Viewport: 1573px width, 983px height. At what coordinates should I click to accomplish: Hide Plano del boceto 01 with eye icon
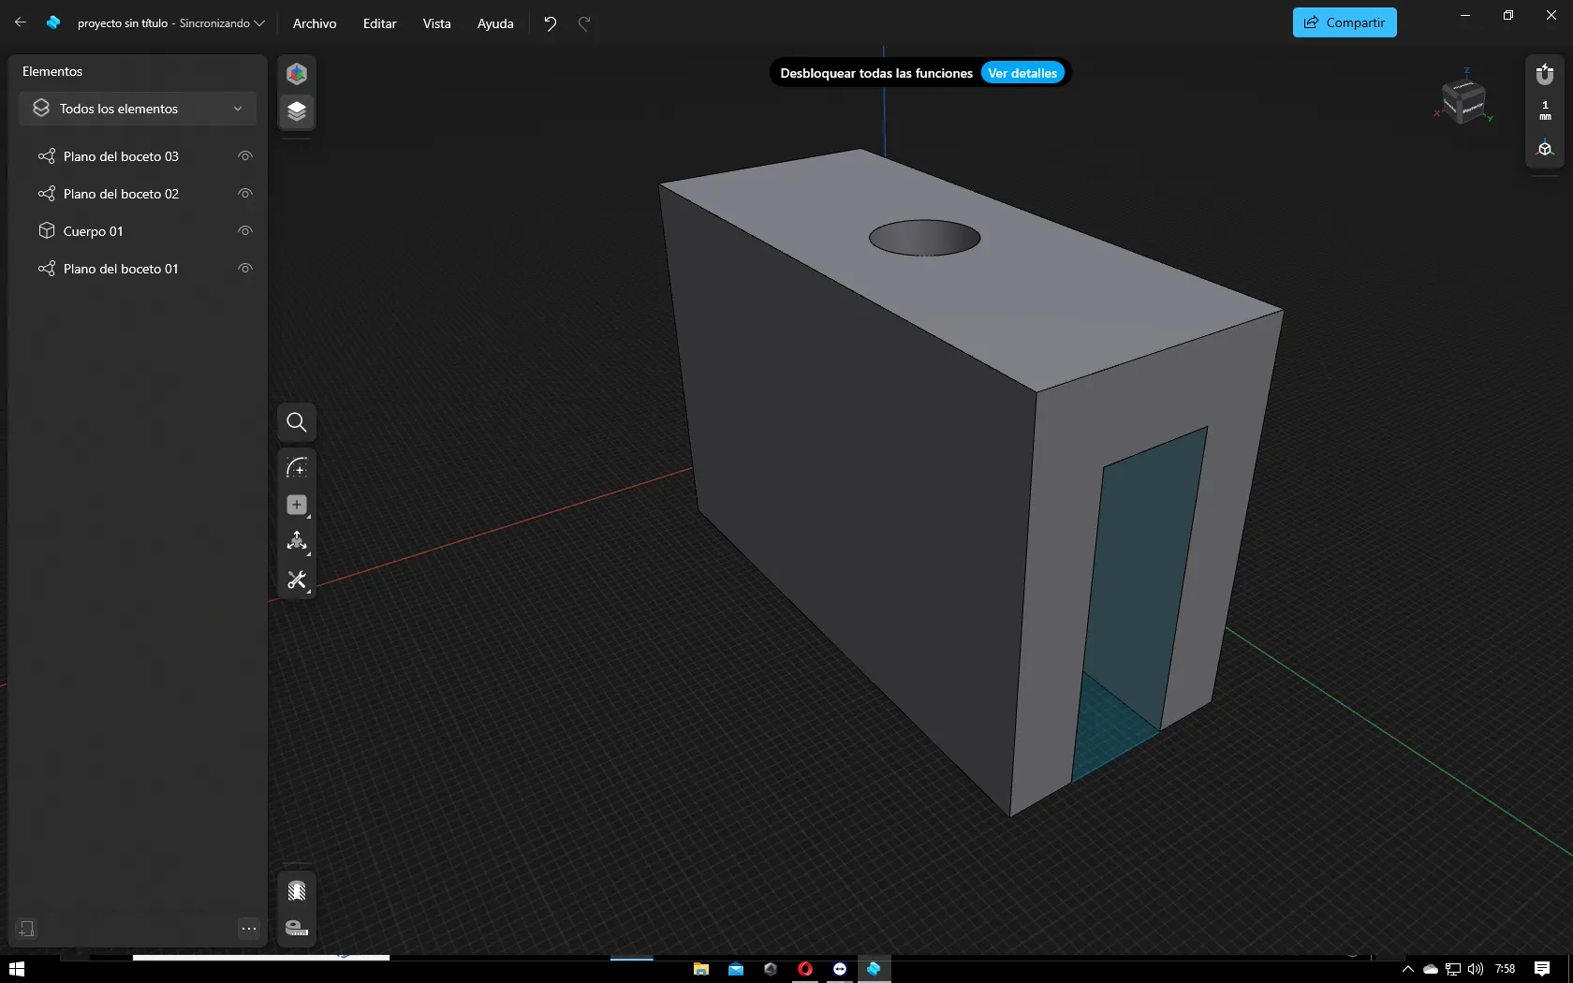click(245, 269)
